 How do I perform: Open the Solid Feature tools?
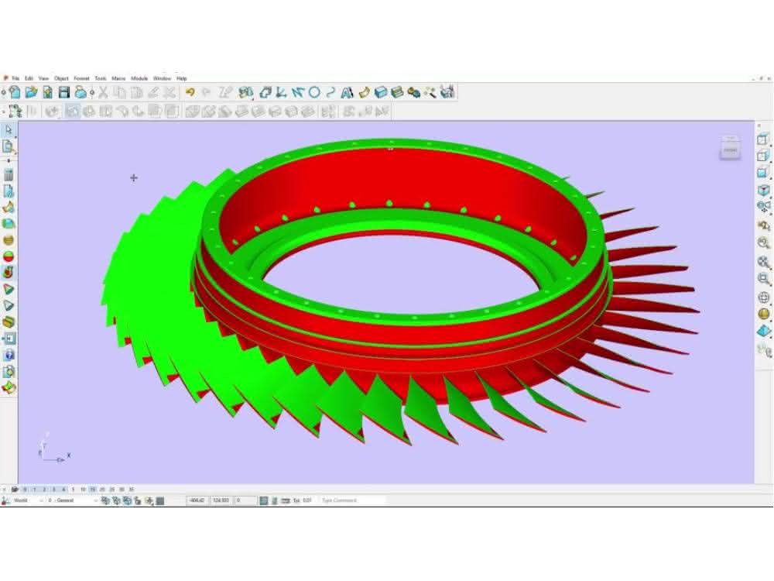pyautogui.click(x=397, y=92)
